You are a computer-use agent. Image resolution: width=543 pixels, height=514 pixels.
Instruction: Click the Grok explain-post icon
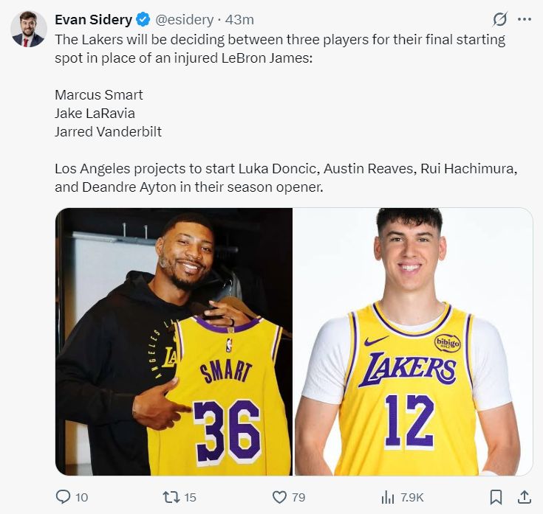pos(499,19)
